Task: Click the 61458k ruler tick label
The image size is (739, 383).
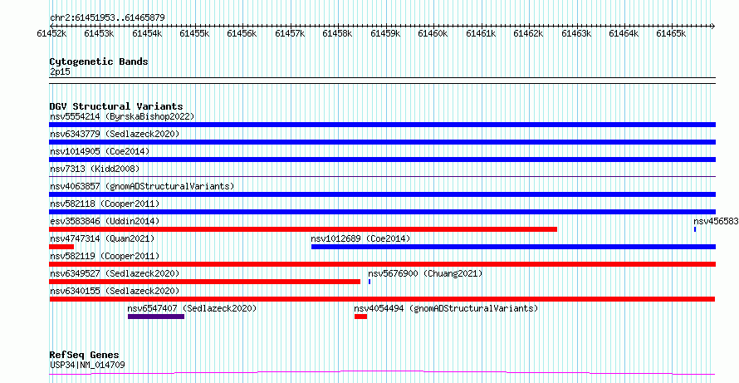Action: (337, 33)
